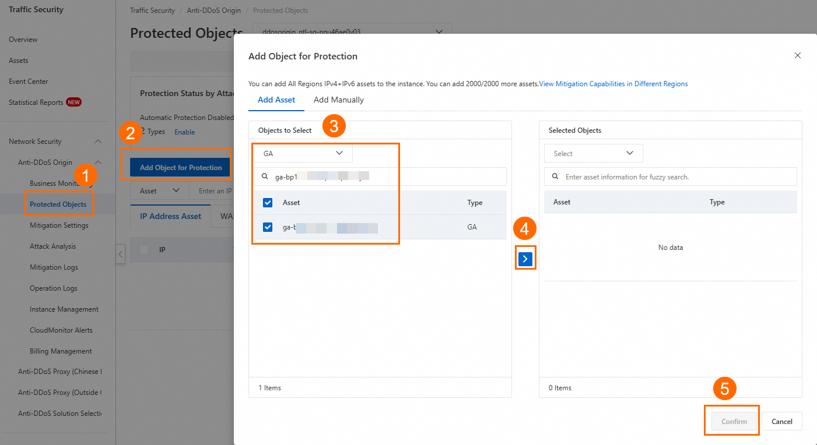Collapse the sidebar using the left arrow handle
The height and width of the screenshot is (445, 817).
point(120,254)
